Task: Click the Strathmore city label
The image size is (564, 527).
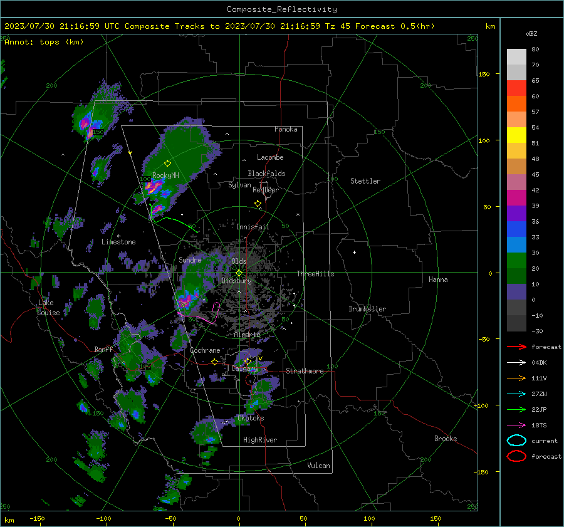Action: (x=305, y=371)
